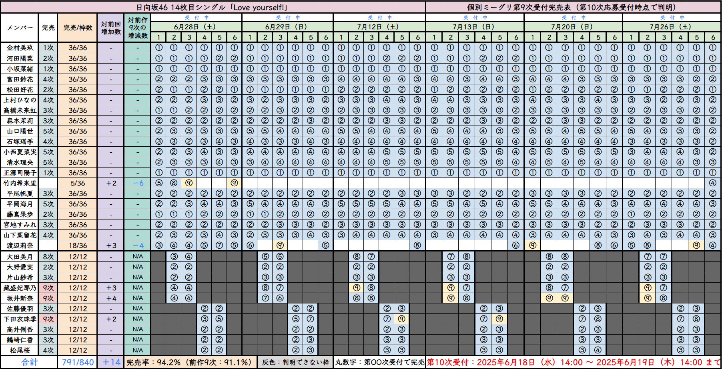
Task: Select the 鶴崎仁香 name cell
Action: pos(20,340)
